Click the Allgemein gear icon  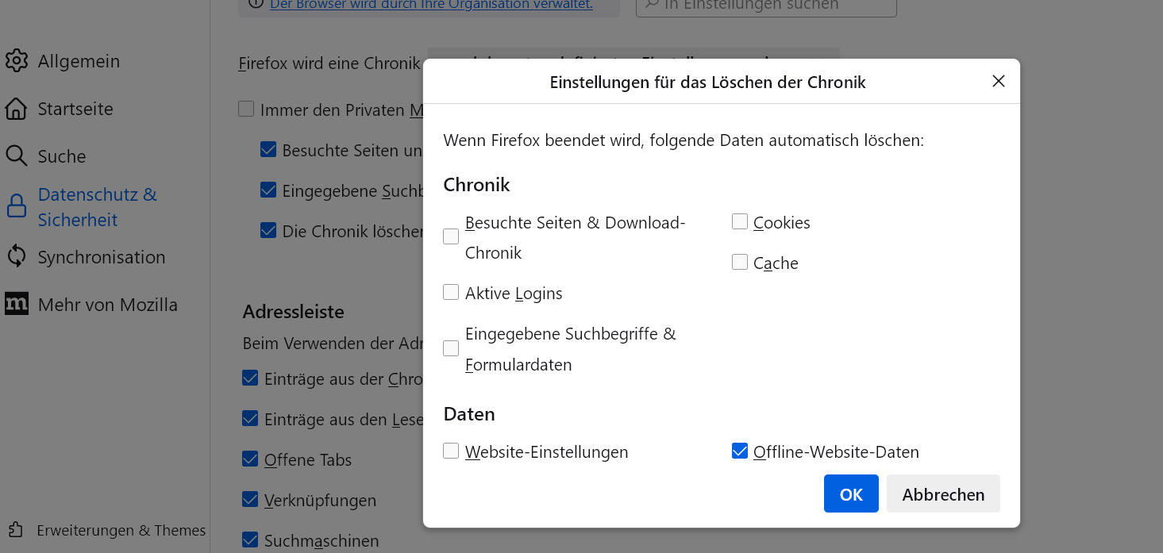click(17, 61)
